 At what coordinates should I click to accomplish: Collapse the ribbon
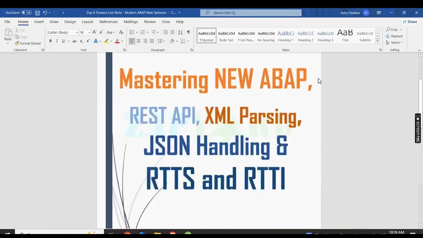tap(419, 50)
